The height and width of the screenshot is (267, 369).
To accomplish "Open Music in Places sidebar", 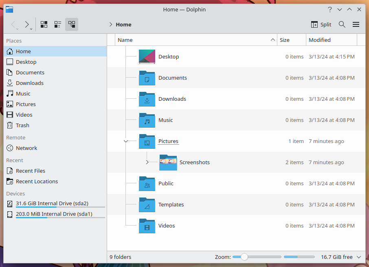I will [55, 94].
